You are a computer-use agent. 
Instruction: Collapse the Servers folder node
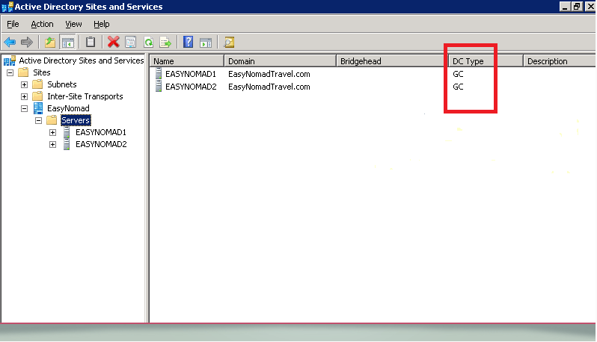[38, 120]
